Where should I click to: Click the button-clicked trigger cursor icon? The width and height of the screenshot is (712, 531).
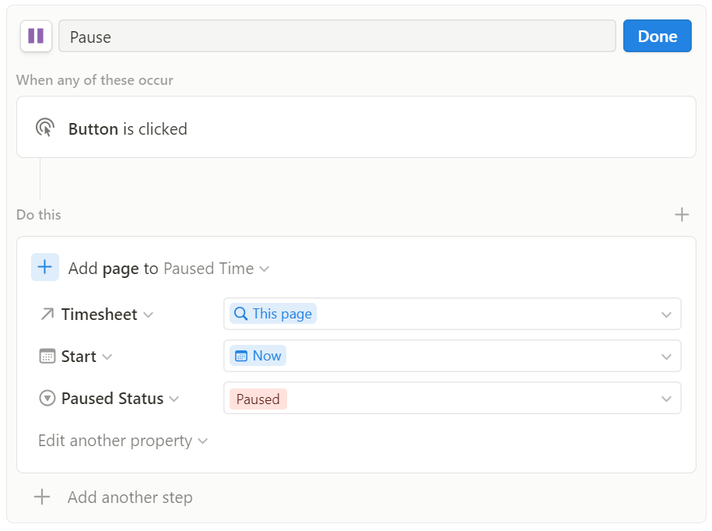click(x=45, y=128)
